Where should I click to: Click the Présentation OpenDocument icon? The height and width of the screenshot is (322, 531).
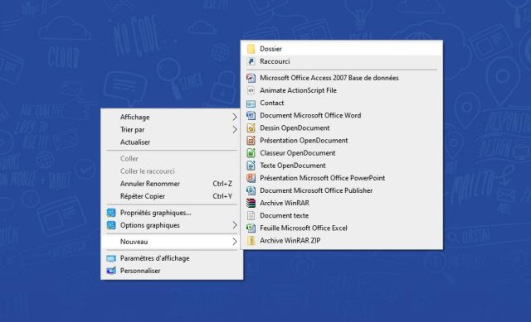coord(251,141)
